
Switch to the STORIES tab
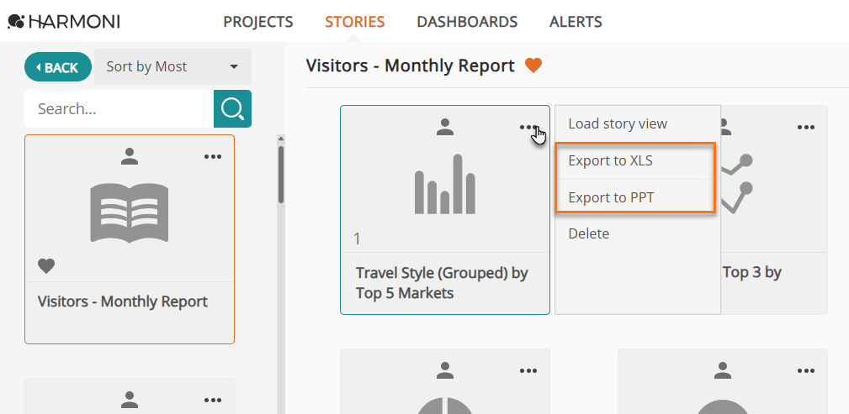click(x=354, y=22)
